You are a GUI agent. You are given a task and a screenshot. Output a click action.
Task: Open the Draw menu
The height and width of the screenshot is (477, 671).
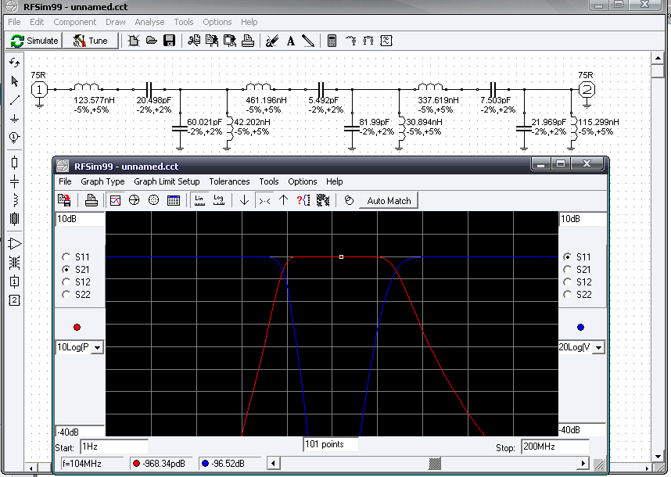[x=115, y=22]
